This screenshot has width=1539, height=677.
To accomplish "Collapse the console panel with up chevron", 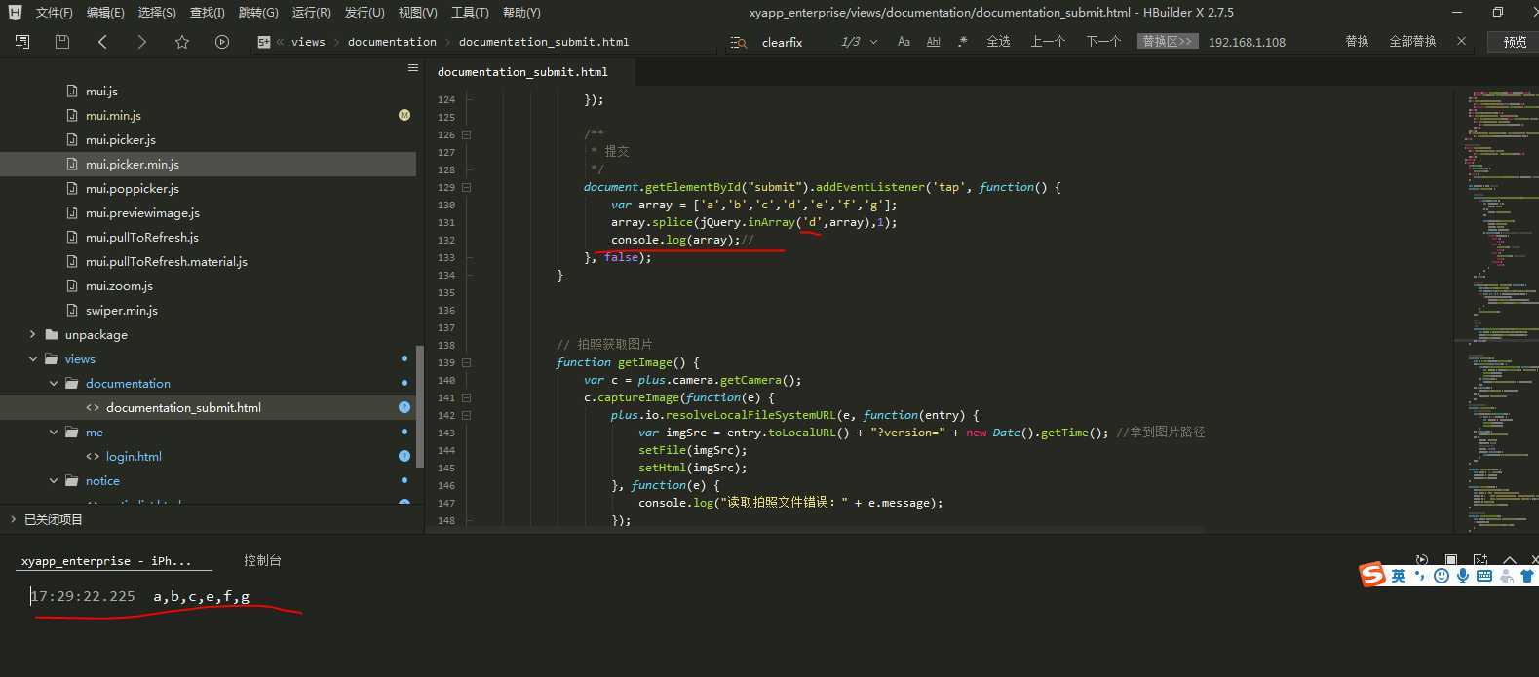I will 1510,560.
